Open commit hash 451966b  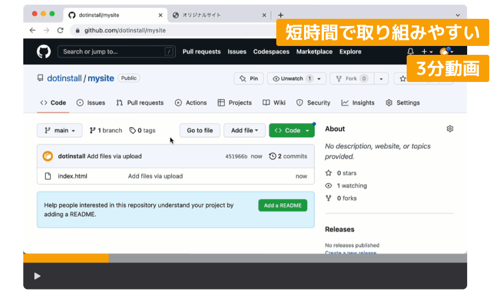tap(236, 156)
